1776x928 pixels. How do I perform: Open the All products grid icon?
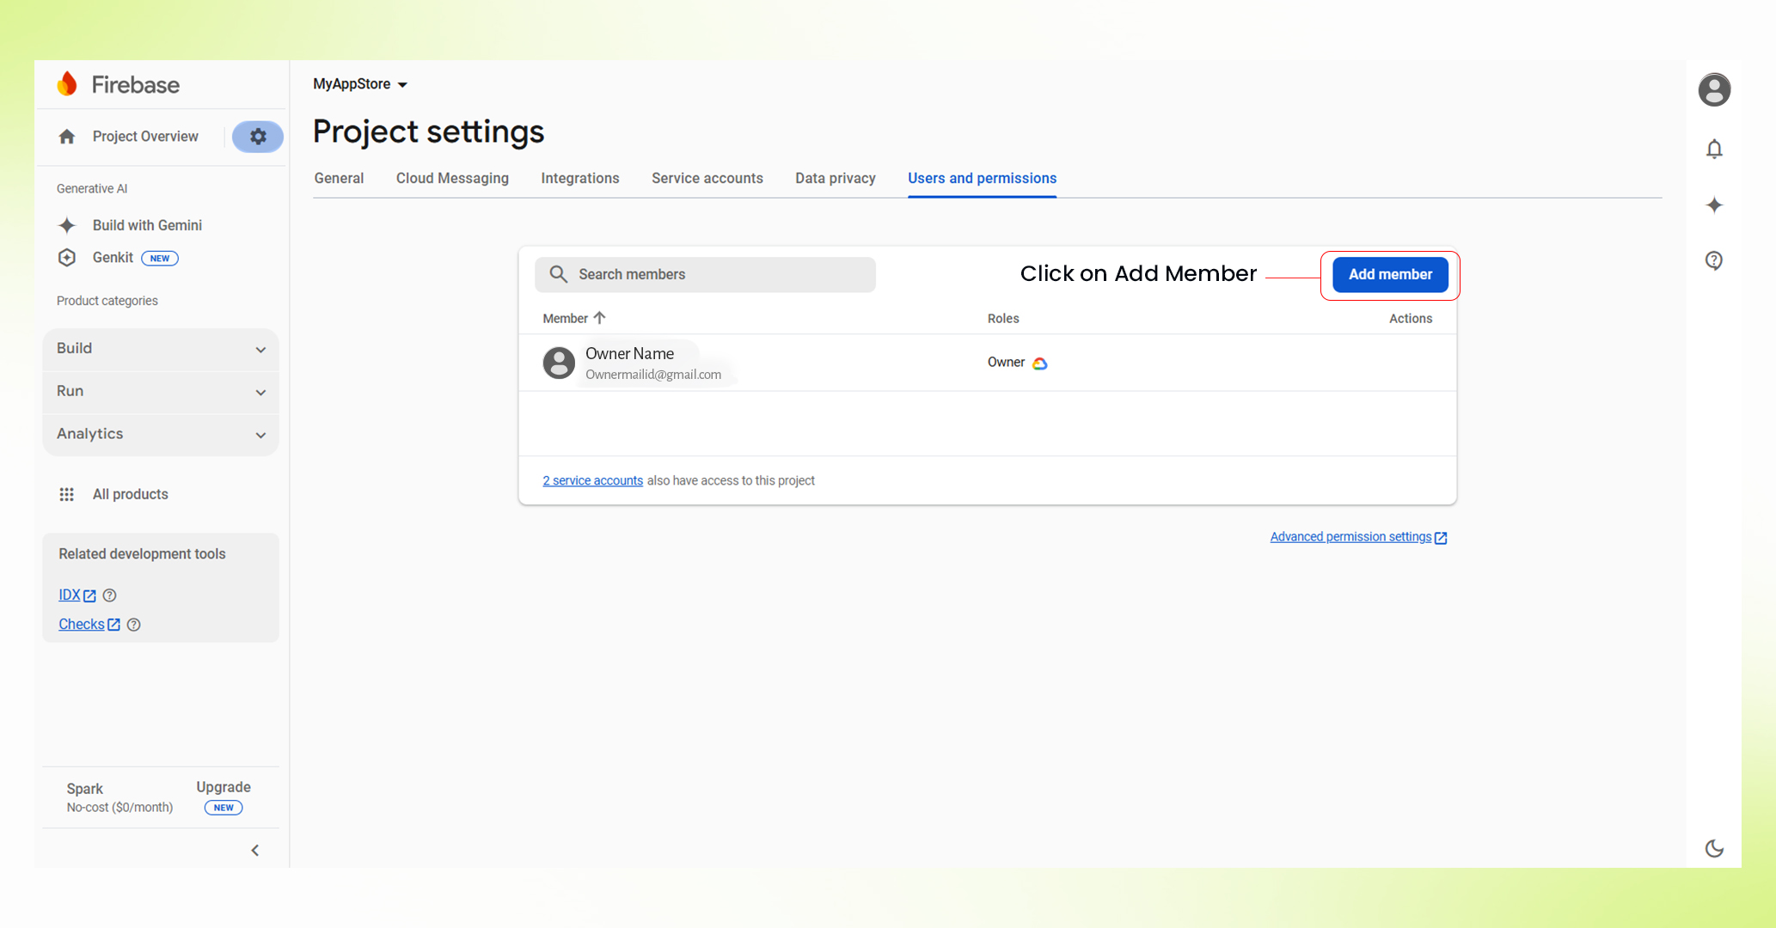(x=67, y=494)
